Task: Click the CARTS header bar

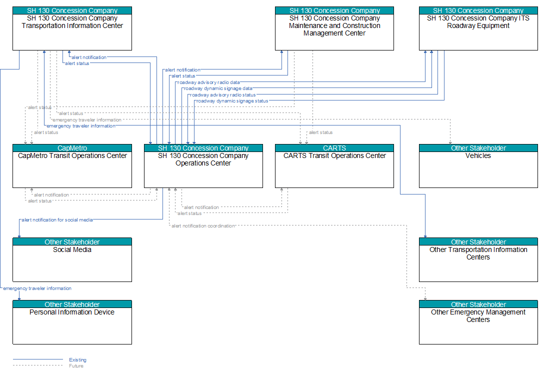Action: pos(334,148)
